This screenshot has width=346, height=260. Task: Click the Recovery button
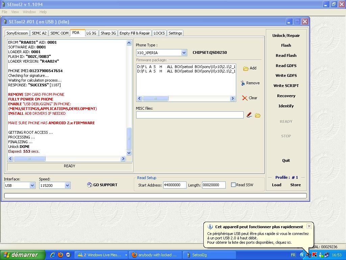[x=286, y=96]
